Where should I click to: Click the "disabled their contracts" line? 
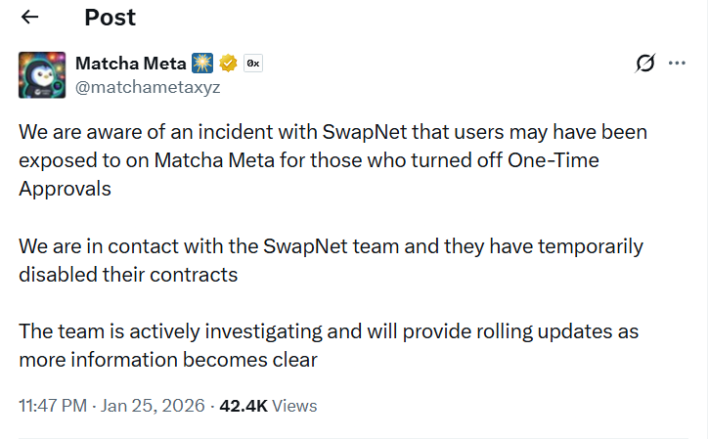coord(128,274)
